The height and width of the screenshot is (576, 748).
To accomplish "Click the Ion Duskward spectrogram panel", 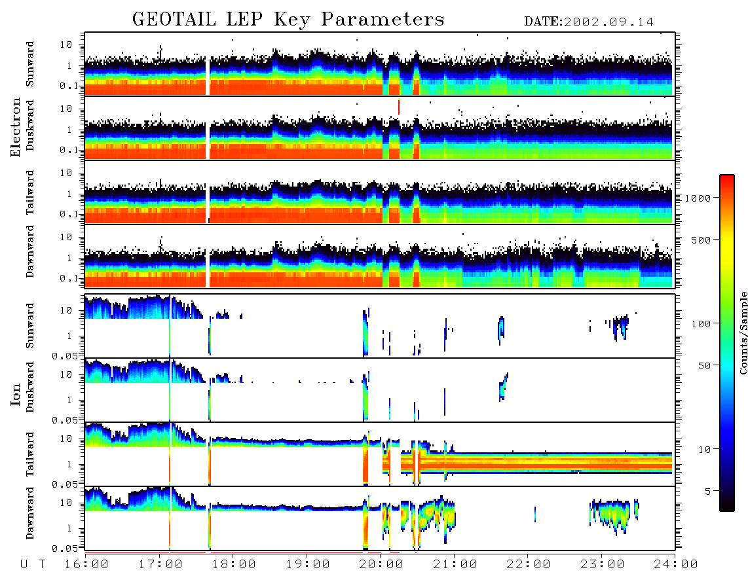I will pos(380,390).
